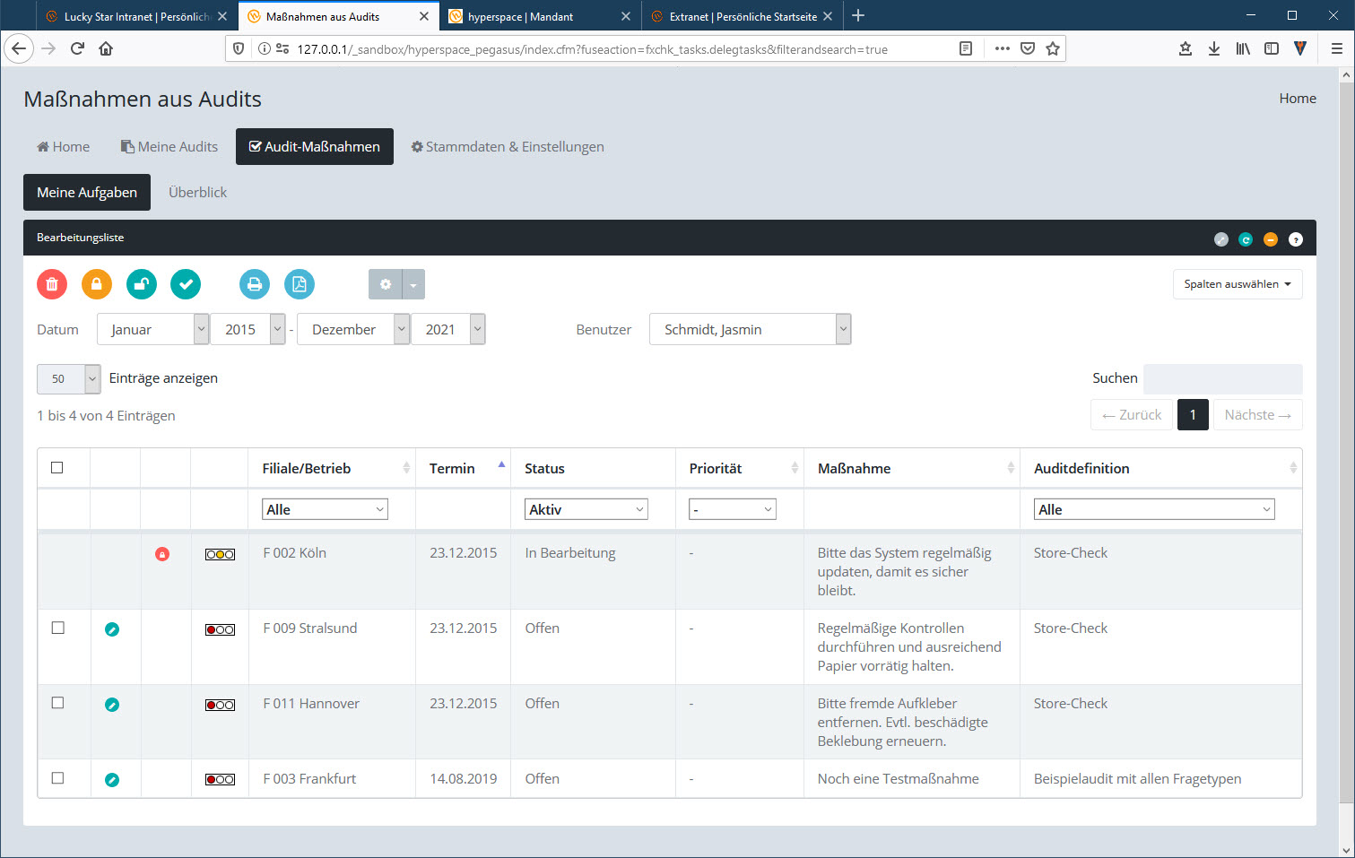Viewport: 1355px width, 858px height.
Task: Toggle the select-all checkbox in table header
Action: (x=57, y=468)
